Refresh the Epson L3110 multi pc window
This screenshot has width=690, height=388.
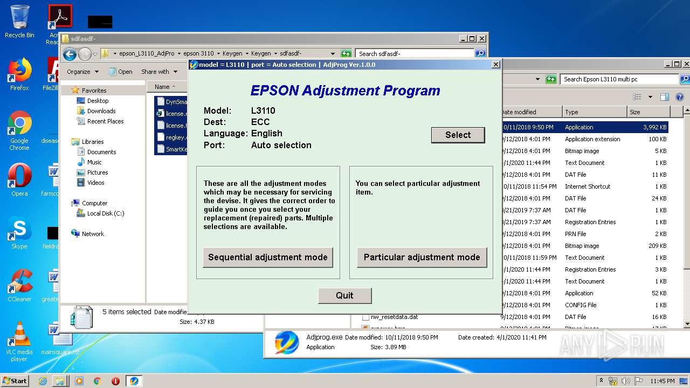[551, 79]
